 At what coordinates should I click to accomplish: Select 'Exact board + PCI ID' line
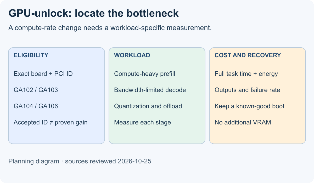click(43, 74)
